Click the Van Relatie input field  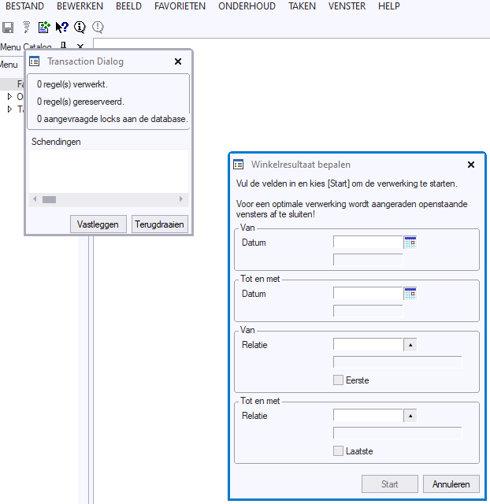[x=368, y=345]
